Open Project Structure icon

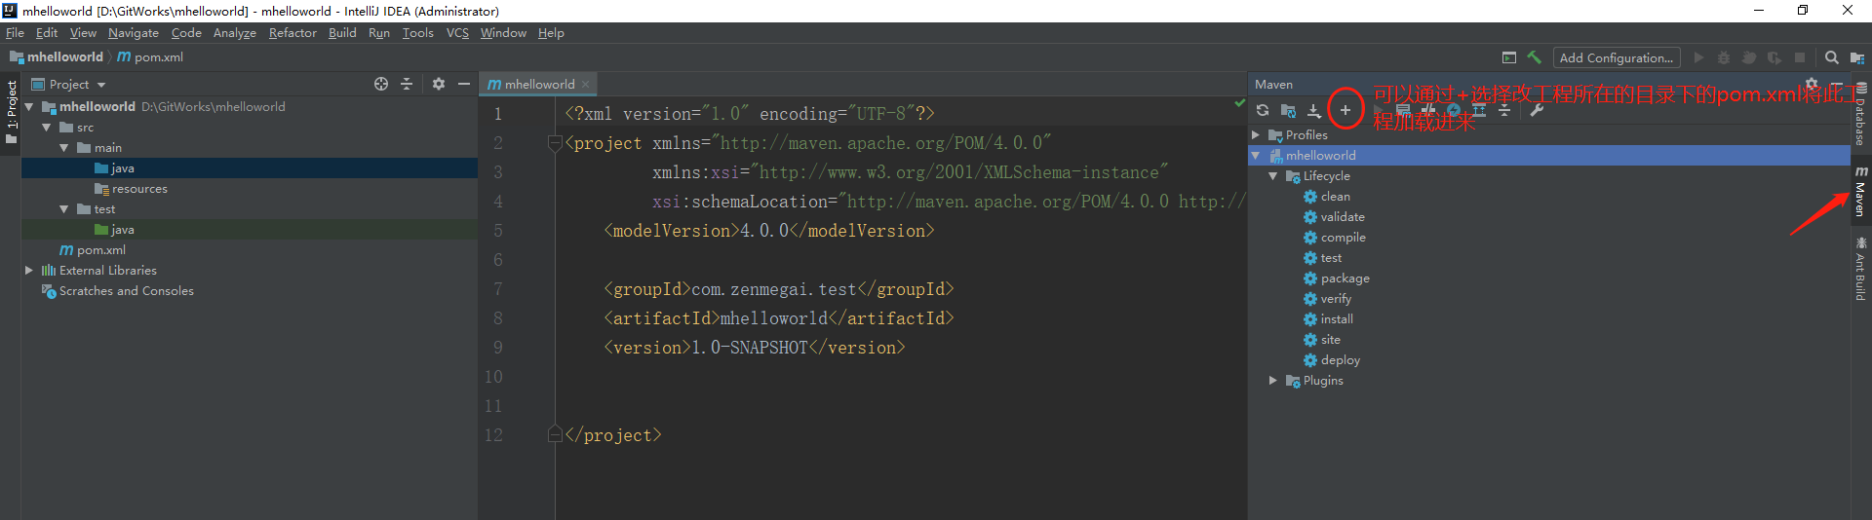click(1857, 57)
